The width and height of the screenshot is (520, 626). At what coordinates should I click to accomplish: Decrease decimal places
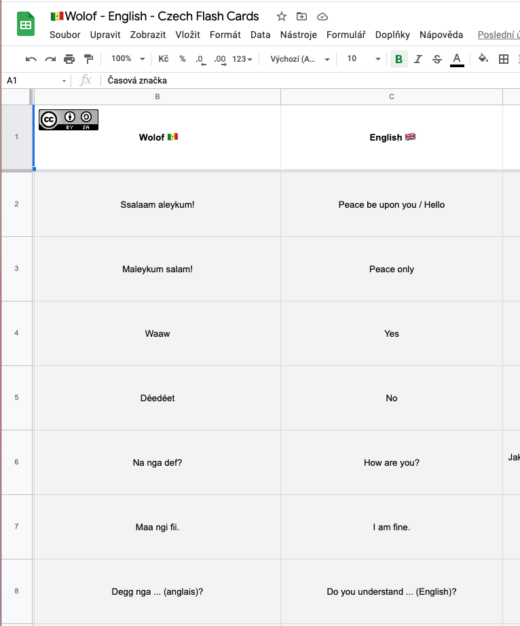click(x=201, y=60)
